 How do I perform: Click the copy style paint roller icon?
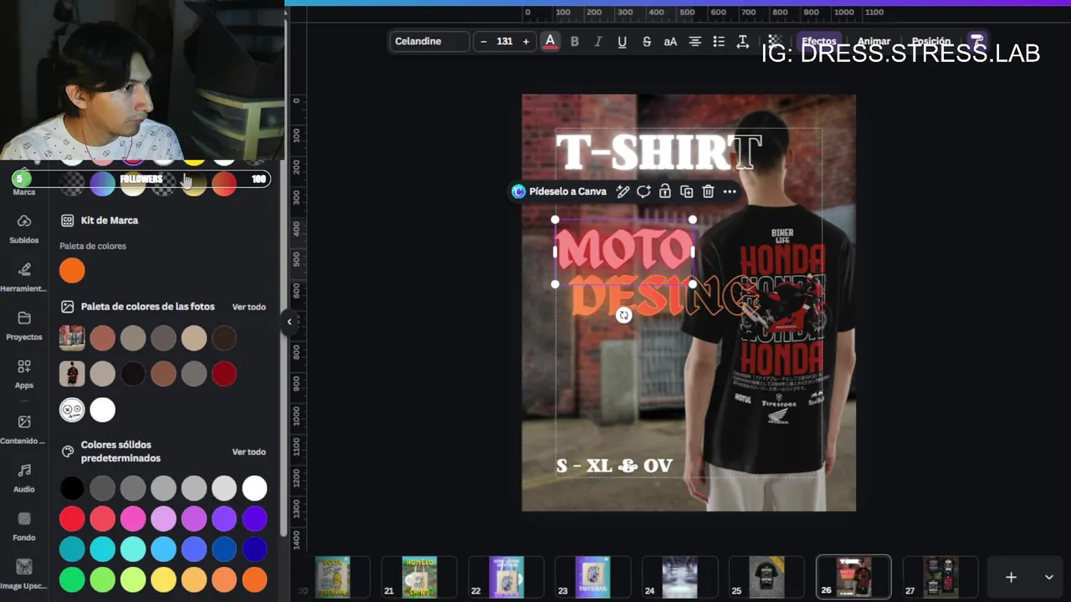(x=976, y=41)
